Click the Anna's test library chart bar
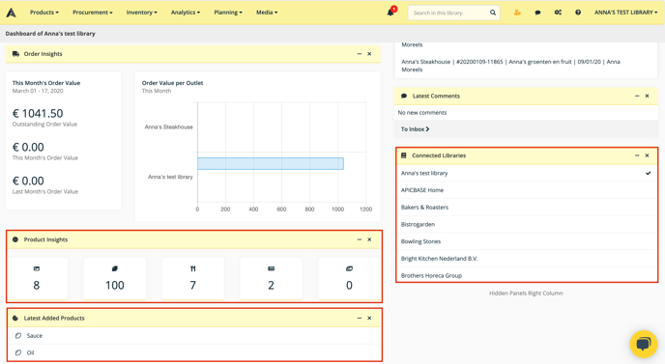665x364 pixels. coord(271,163)
